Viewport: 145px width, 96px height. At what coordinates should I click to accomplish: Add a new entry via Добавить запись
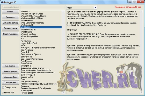(10, 23)
